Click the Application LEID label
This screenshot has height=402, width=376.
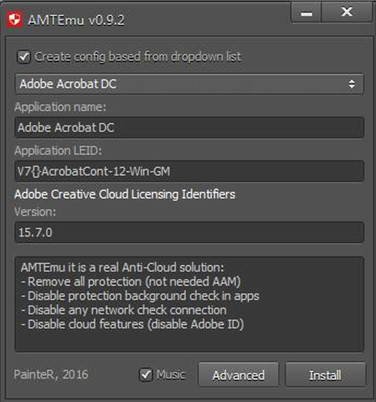[x=58, y=151]
